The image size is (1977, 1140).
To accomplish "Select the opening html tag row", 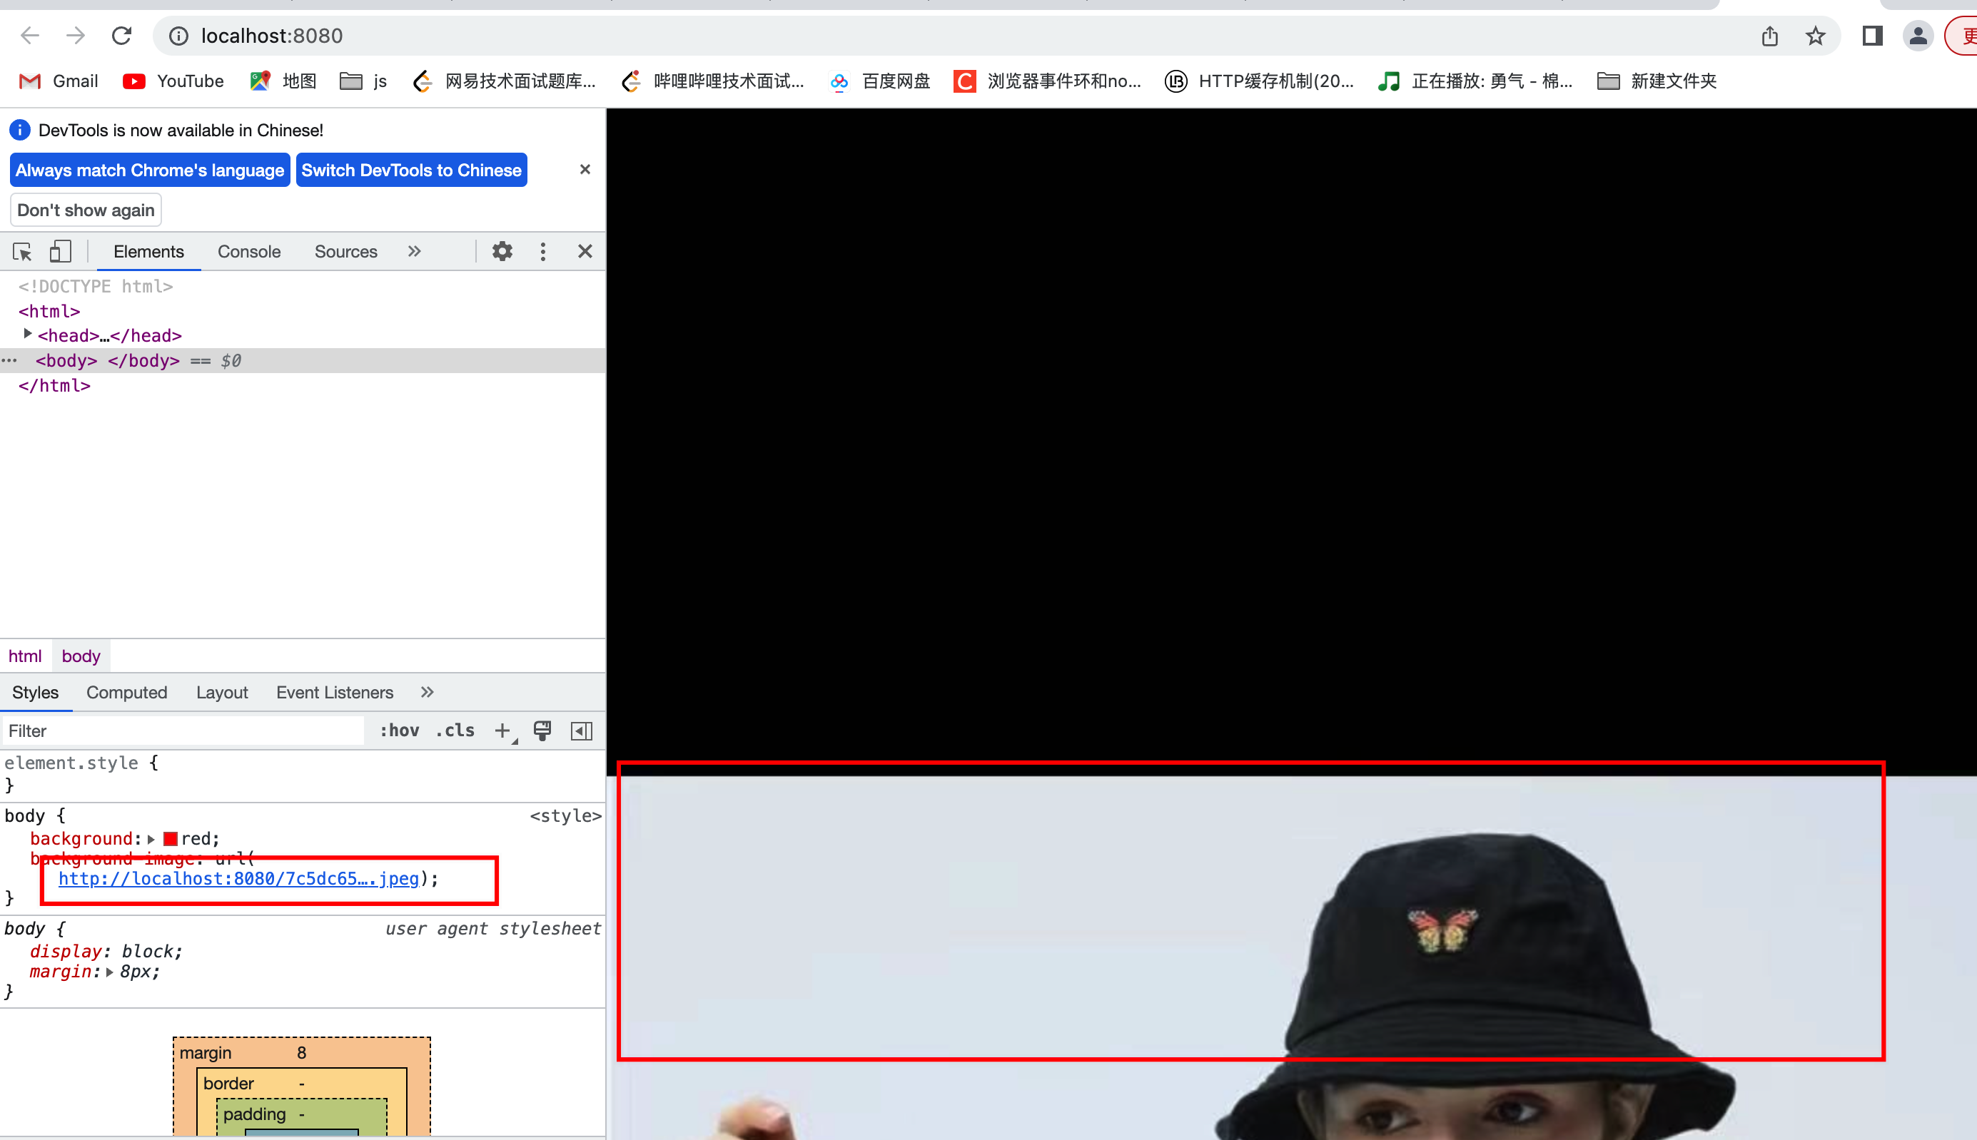I will click(49, 311).
